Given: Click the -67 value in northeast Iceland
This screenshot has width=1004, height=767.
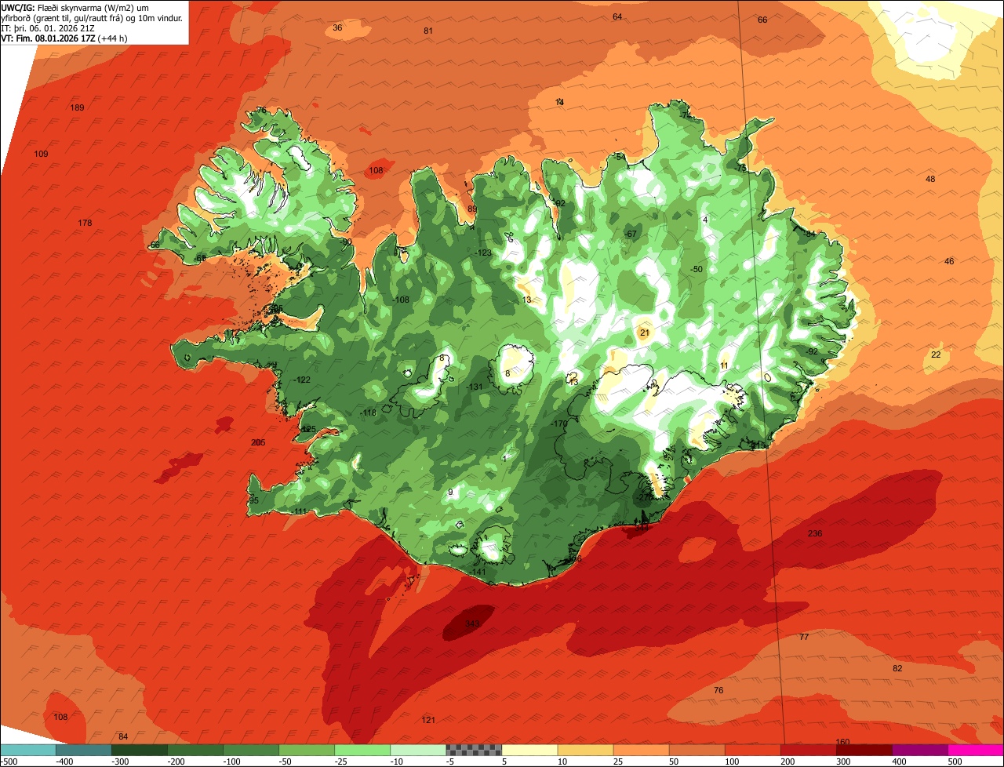Looking at the screenshot, I should point(630,234).
